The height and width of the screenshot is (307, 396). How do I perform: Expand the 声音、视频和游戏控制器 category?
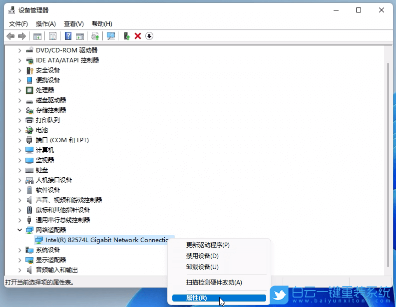coord(19,200)
